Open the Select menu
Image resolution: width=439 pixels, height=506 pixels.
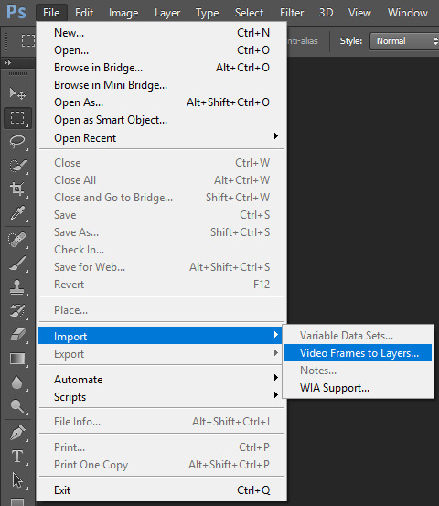[249, 13]
